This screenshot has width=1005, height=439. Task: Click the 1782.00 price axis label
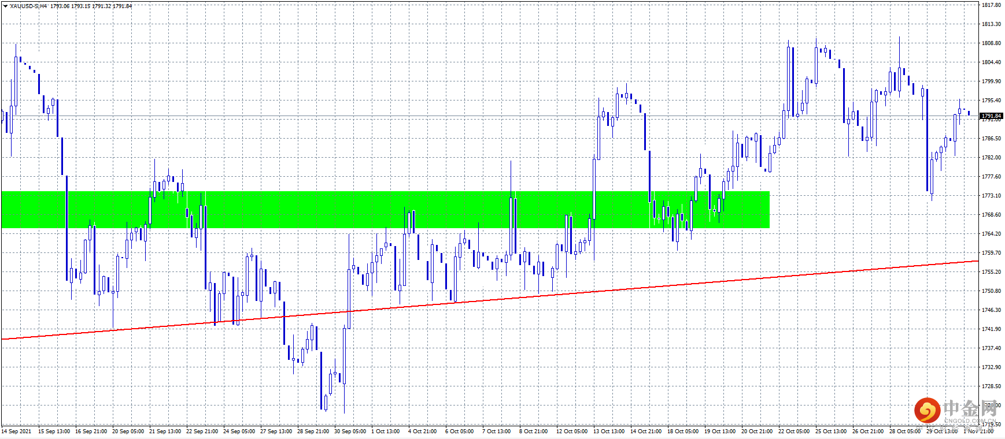tap(991, 158)
